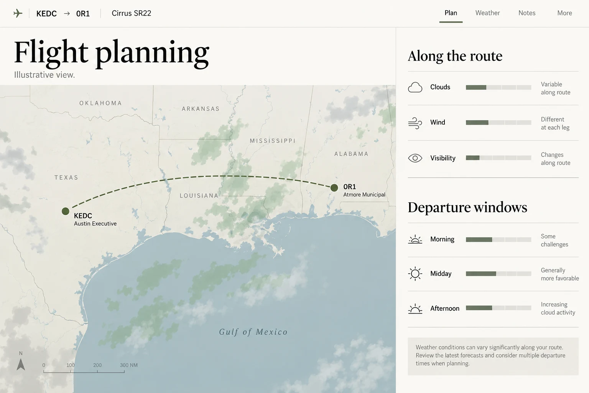Image resolution: width=589 pixels, height=393 pixels.
Task: Click the Midday departure bar
Action: pyautogui.click(x=499, y=274)
